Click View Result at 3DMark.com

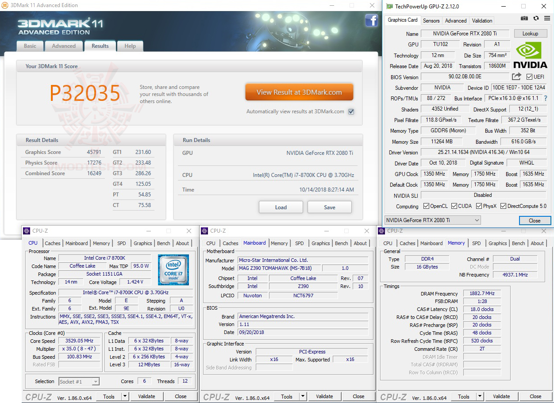pos(299,92)
